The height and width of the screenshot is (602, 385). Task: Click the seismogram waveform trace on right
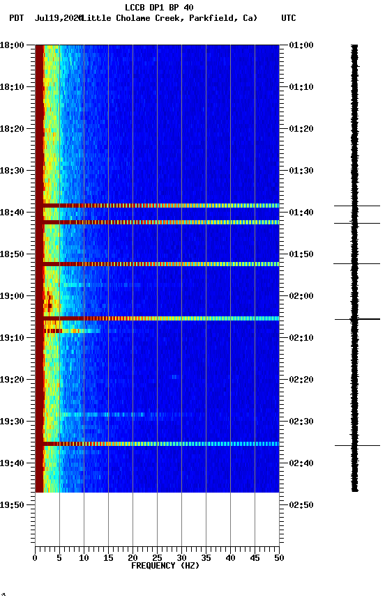[354, 268]
